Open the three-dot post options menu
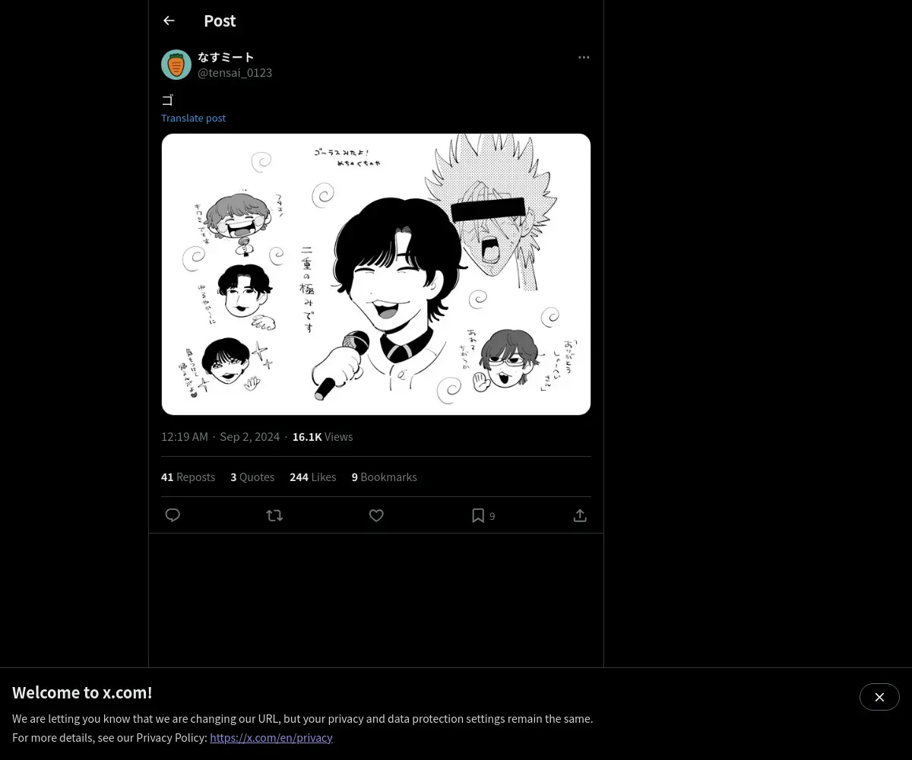The image size is (912, 760). coord(584,57)
